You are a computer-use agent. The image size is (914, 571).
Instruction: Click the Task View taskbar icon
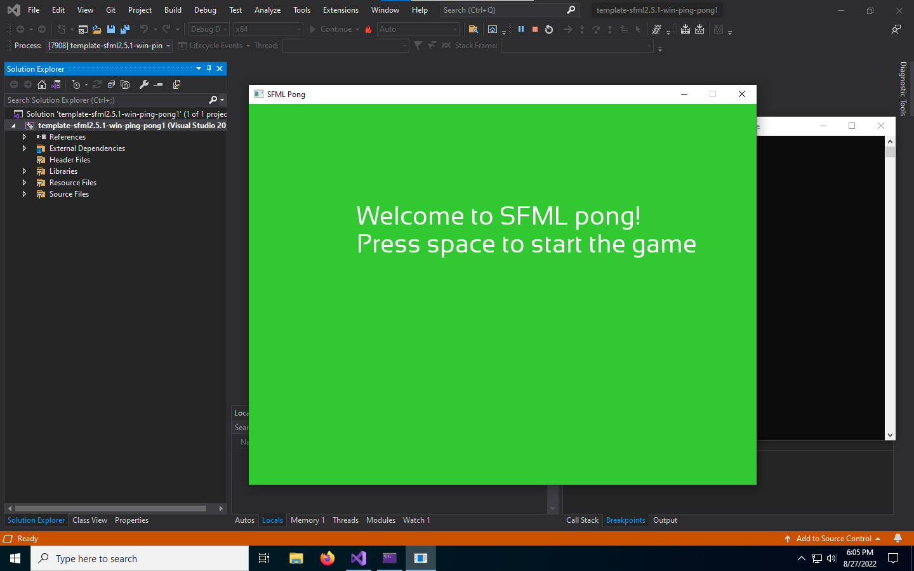264,558
